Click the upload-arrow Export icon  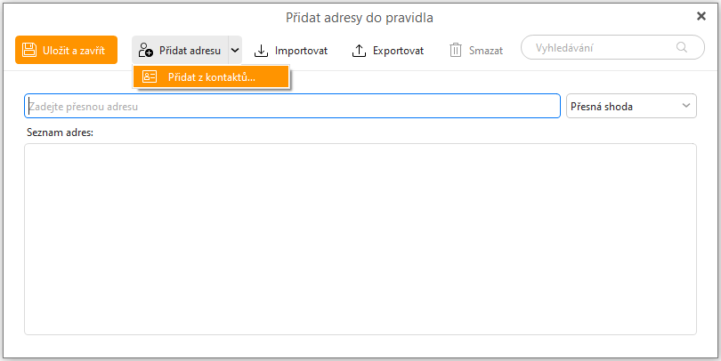360,51
